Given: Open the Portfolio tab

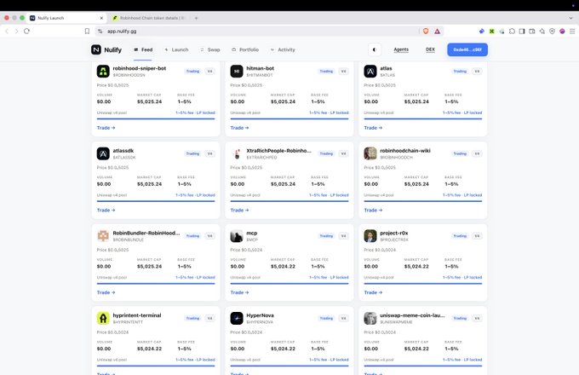Looking at the screenshot, I should 245,49.
